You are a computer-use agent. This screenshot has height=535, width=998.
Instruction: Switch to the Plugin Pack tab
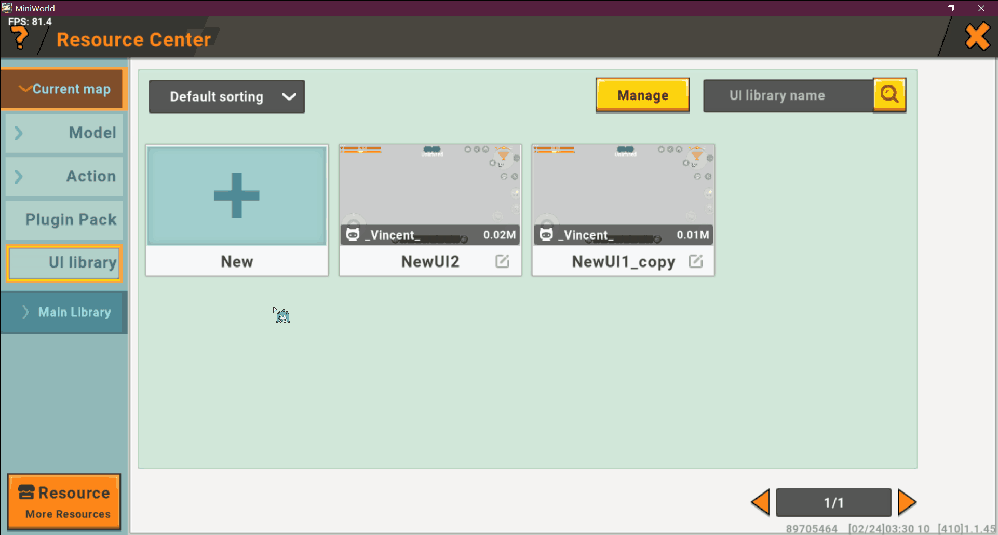(63, 219)
